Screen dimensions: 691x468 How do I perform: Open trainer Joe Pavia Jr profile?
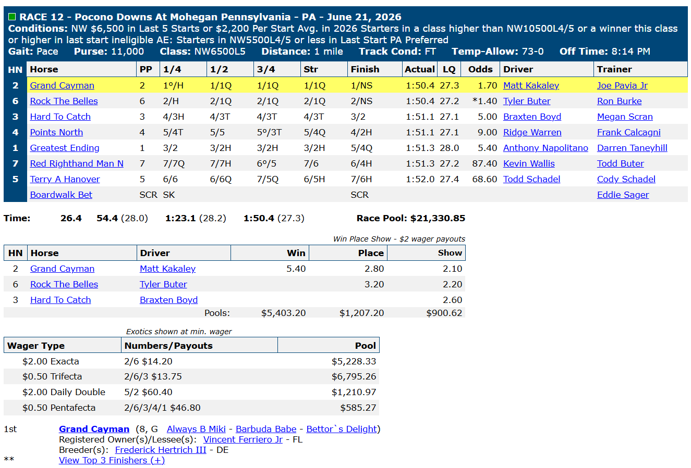(x=622, y=85)
